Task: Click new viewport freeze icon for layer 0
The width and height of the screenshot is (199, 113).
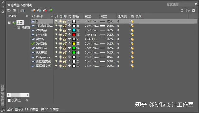Action: click(132, 21)
